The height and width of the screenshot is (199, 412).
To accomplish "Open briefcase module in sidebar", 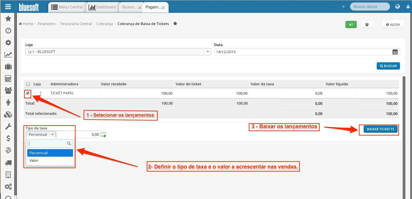I will (8, 67).
